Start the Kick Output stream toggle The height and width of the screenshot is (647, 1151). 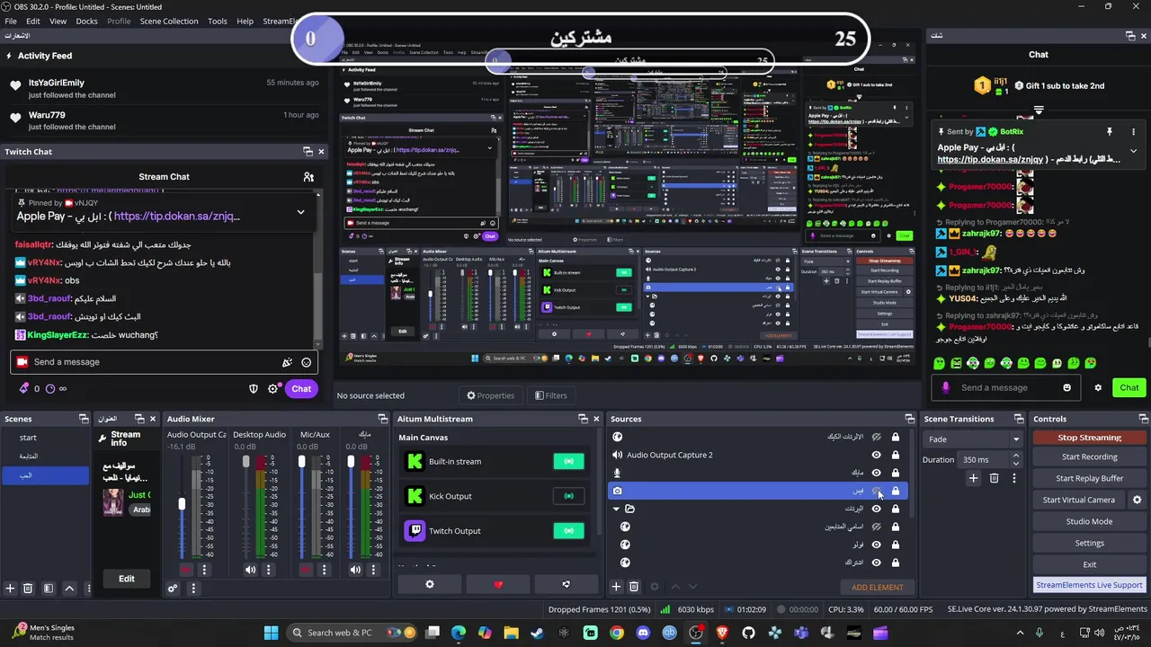(568, 496)
